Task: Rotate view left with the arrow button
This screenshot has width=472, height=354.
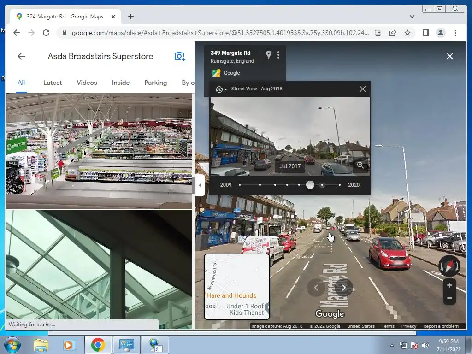Action: point(316,288)
